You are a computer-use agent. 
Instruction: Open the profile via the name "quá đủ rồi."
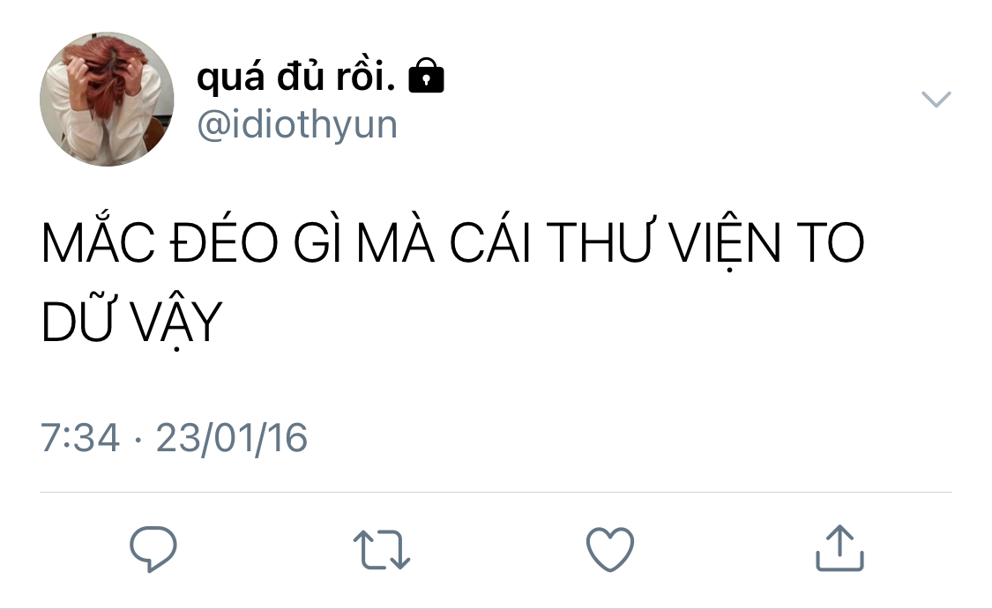coord(296,76)
